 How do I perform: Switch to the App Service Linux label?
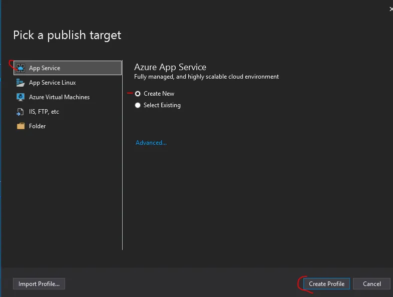pyautogui.click(x=53, y=83)
